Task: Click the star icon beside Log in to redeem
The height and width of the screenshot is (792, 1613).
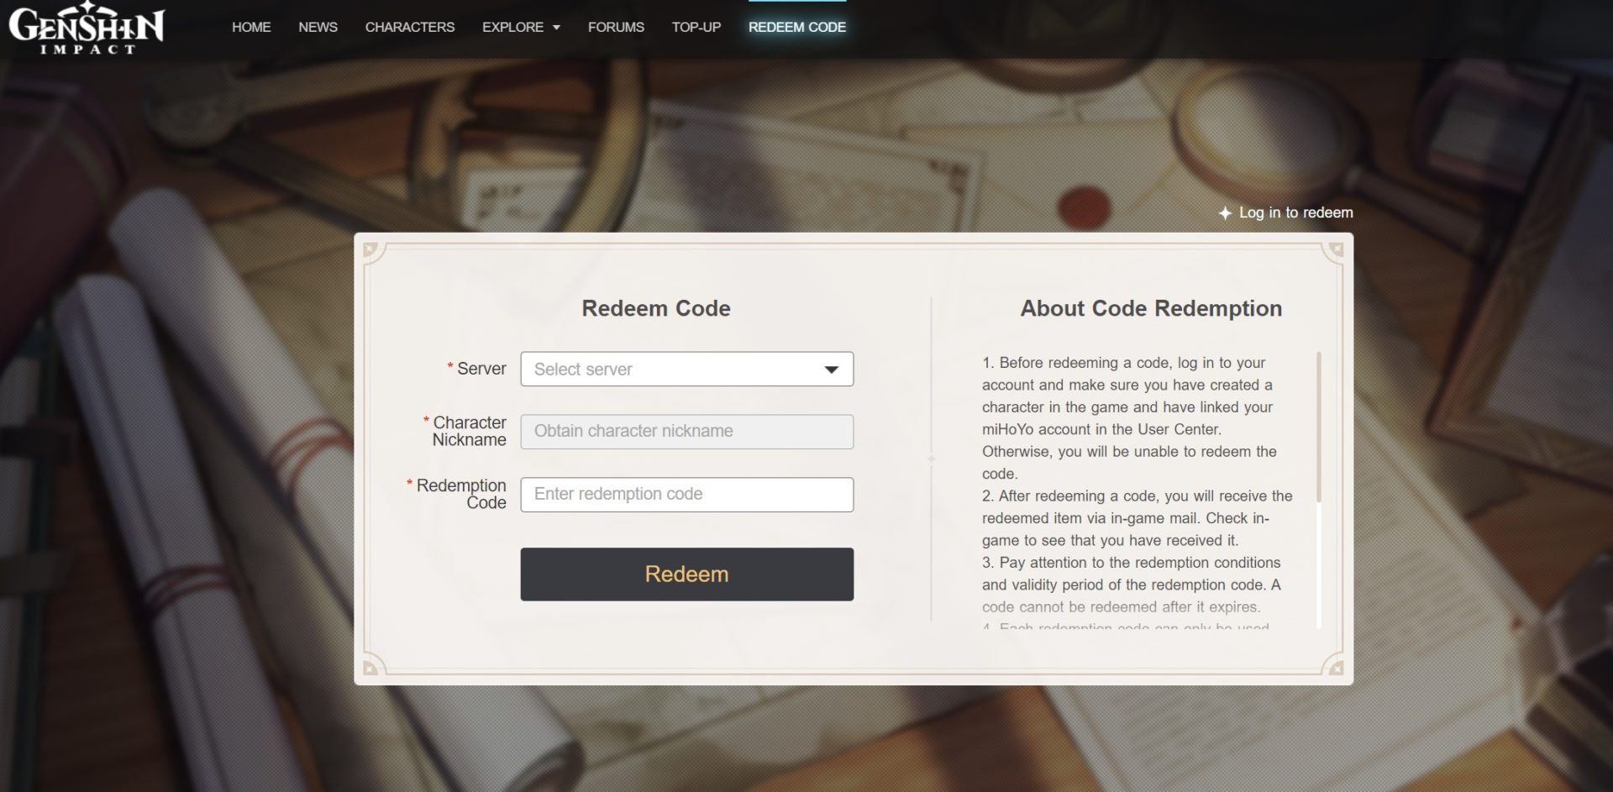Action: click(x=1225, y=213)
